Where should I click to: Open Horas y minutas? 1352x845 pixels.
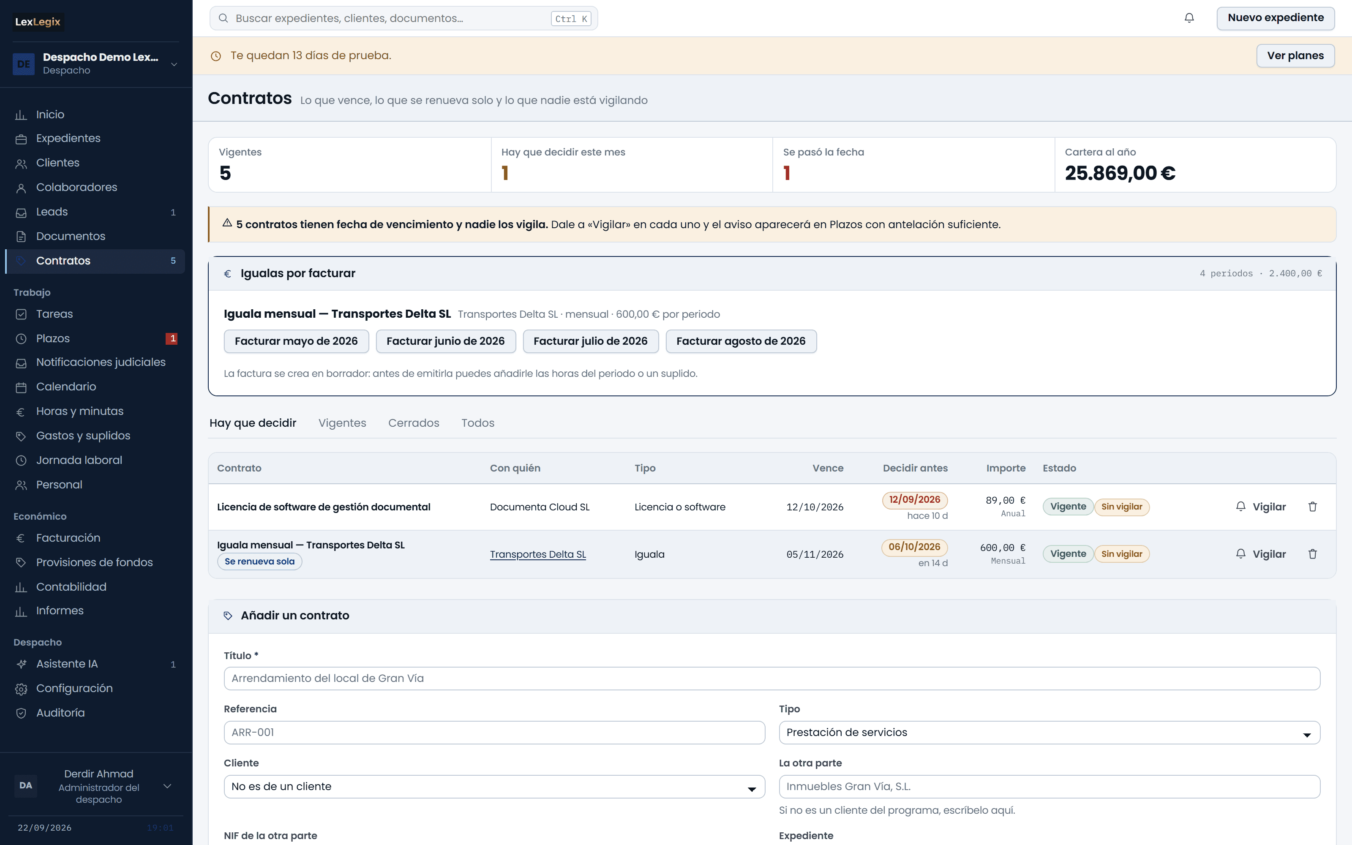tap(95, 412)
